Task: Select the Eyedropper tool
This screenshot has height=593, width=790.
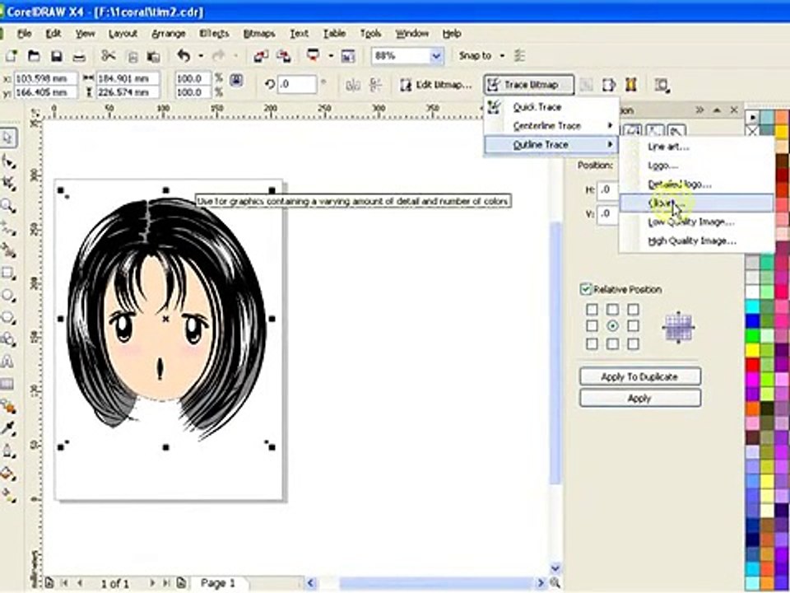Action: pos(8,428)
